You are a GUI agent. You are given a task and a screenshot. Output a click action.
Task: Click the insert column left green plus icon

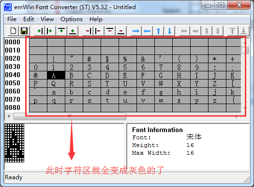pos(40,31)
